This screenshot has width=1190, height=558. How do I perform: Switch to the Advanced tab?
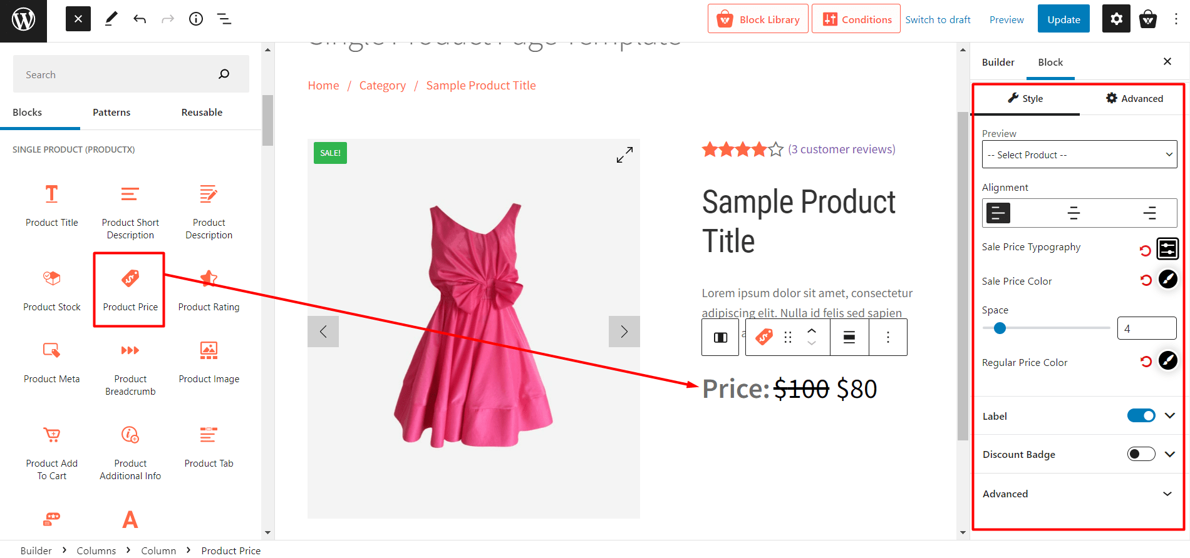(1134, 98)
